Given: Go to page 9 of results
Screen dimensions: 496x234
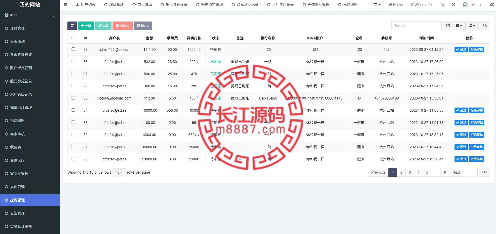Looking at the screenshot, I should (x=445, y=172).
